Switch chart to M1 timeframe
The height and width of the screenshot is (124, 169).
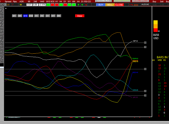pos(14,16)
